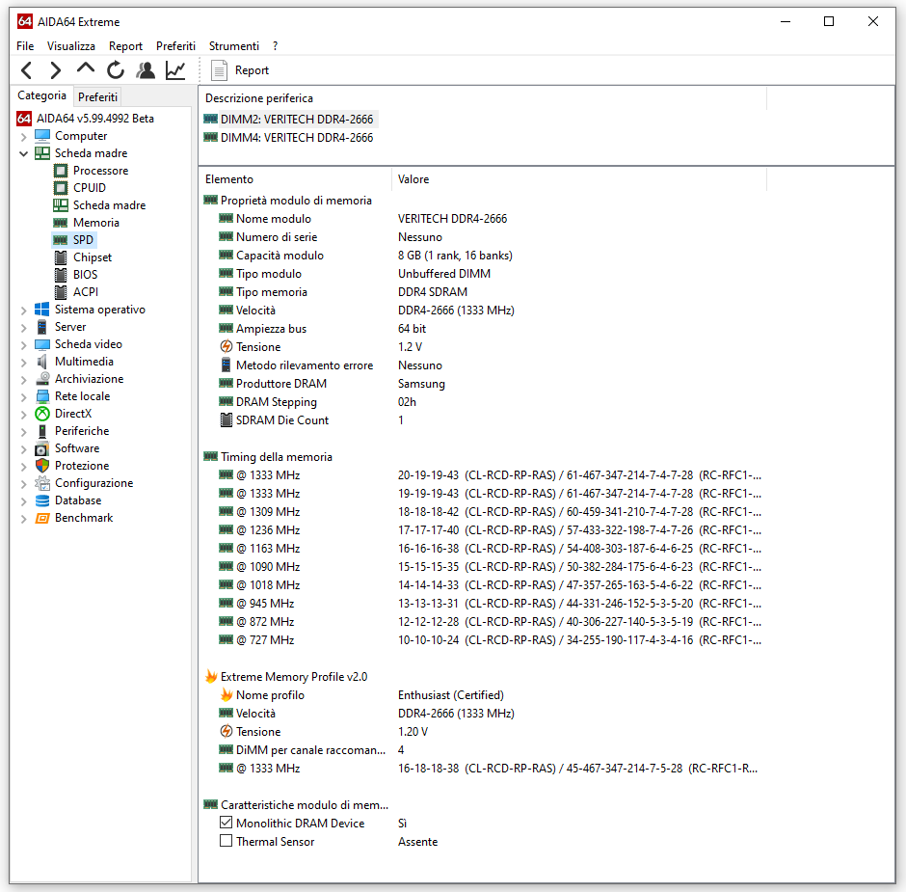Image resolution: width=906 pixels, height=892 pixels.
Task: Expand the Rete locale node
Action: pyautogui.click(x=24, y=397)
